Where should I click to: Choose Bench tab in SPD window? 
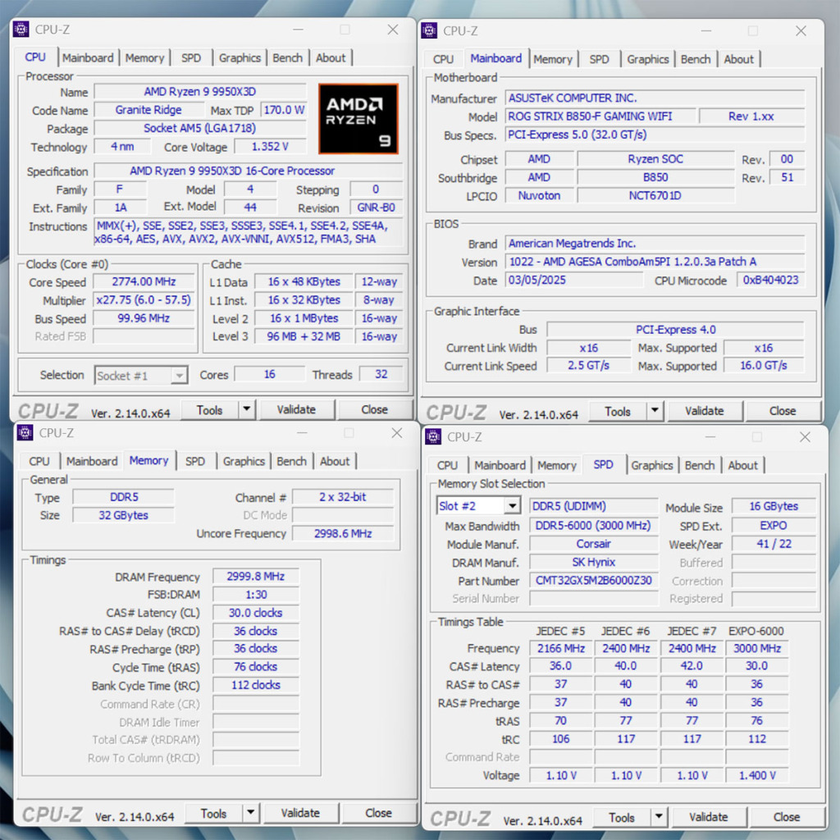[x=700, y=466]
